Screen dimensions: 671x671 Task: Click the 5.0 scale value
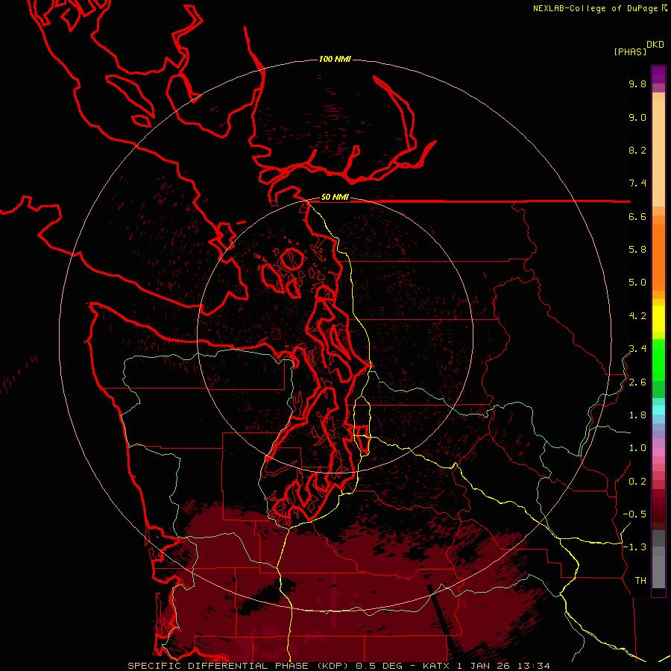click(x=637, y=283)
